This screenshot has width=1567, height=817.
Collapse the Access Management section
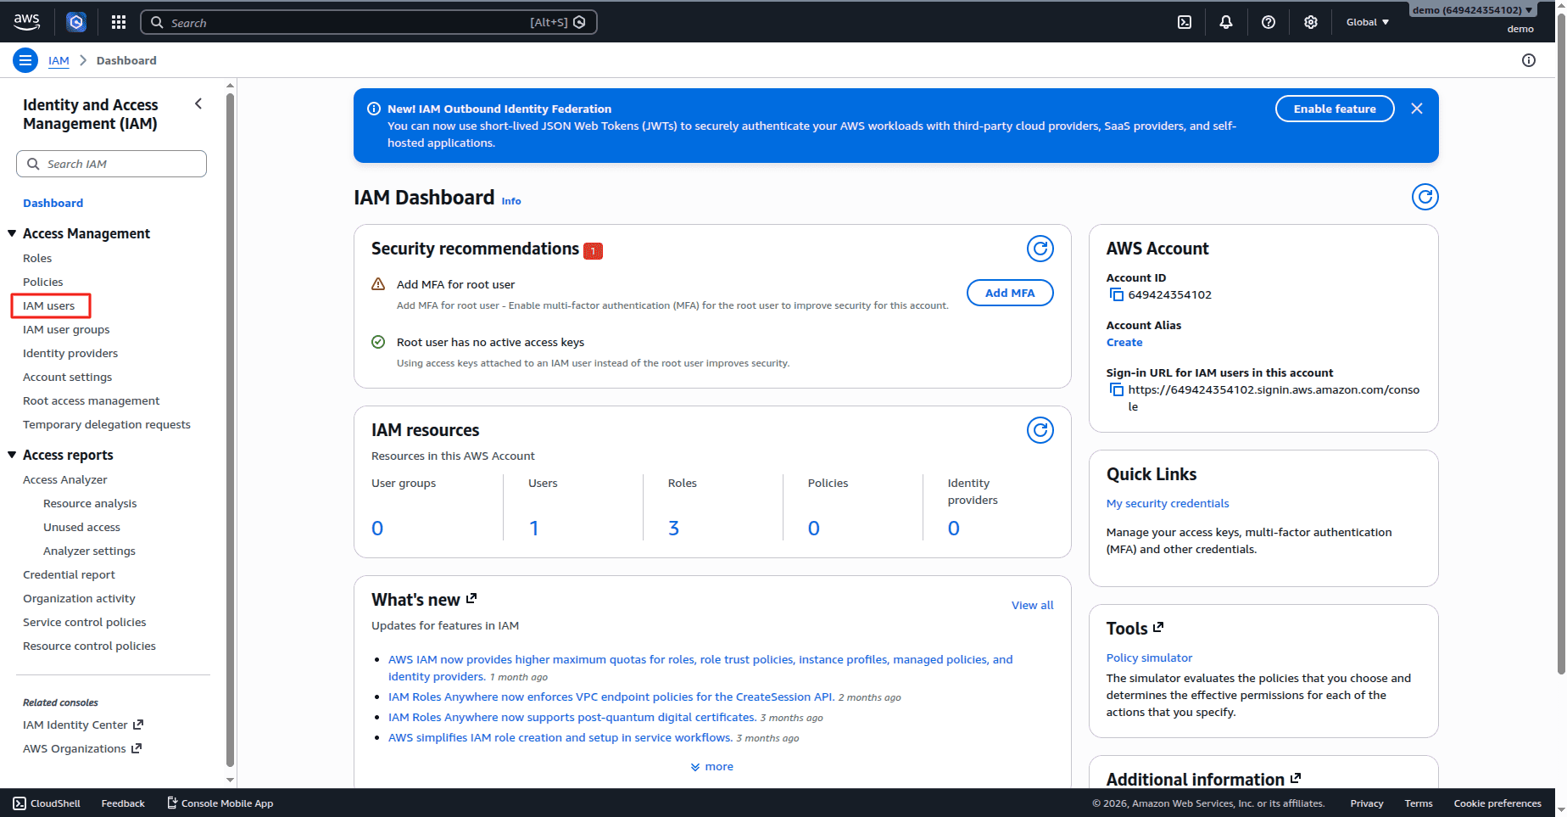12,233
